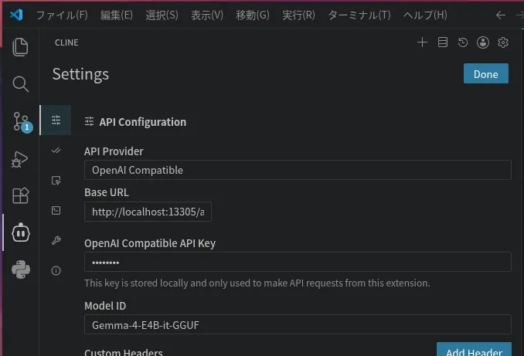Image resolution: width=524 pixels, height=356 pixels.
Task: Open the Python icon in the activity bar
Action: (21, 270)
